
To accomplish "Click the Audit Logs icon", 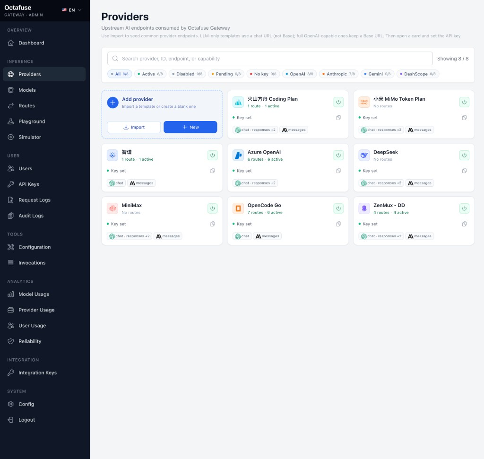I will pos(11,216).
